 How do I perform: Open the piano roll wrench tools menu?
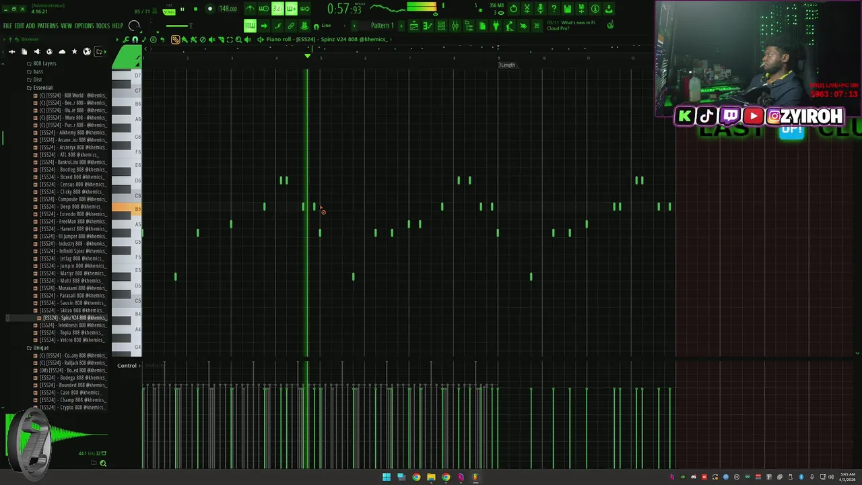coord(126,40)
